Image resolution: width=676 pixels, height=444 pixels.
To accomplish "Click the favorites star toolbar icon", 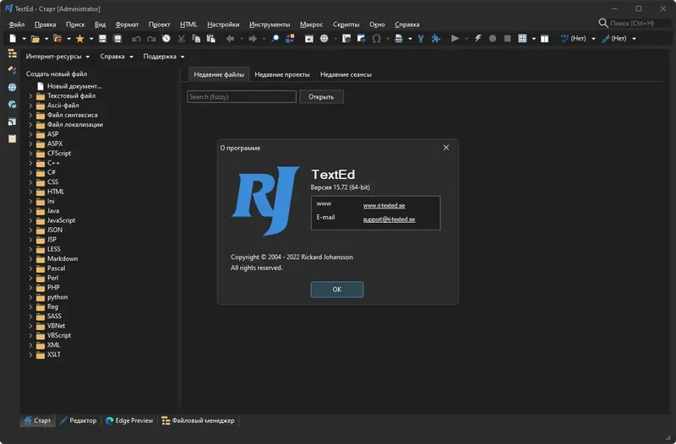I will (79, 39).
